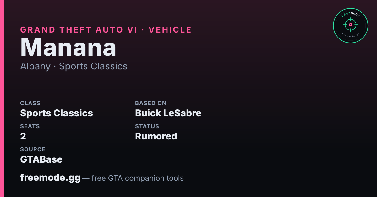377x197 pixels.
Task: Click the BASED ON label
Action: click(151, 103)
